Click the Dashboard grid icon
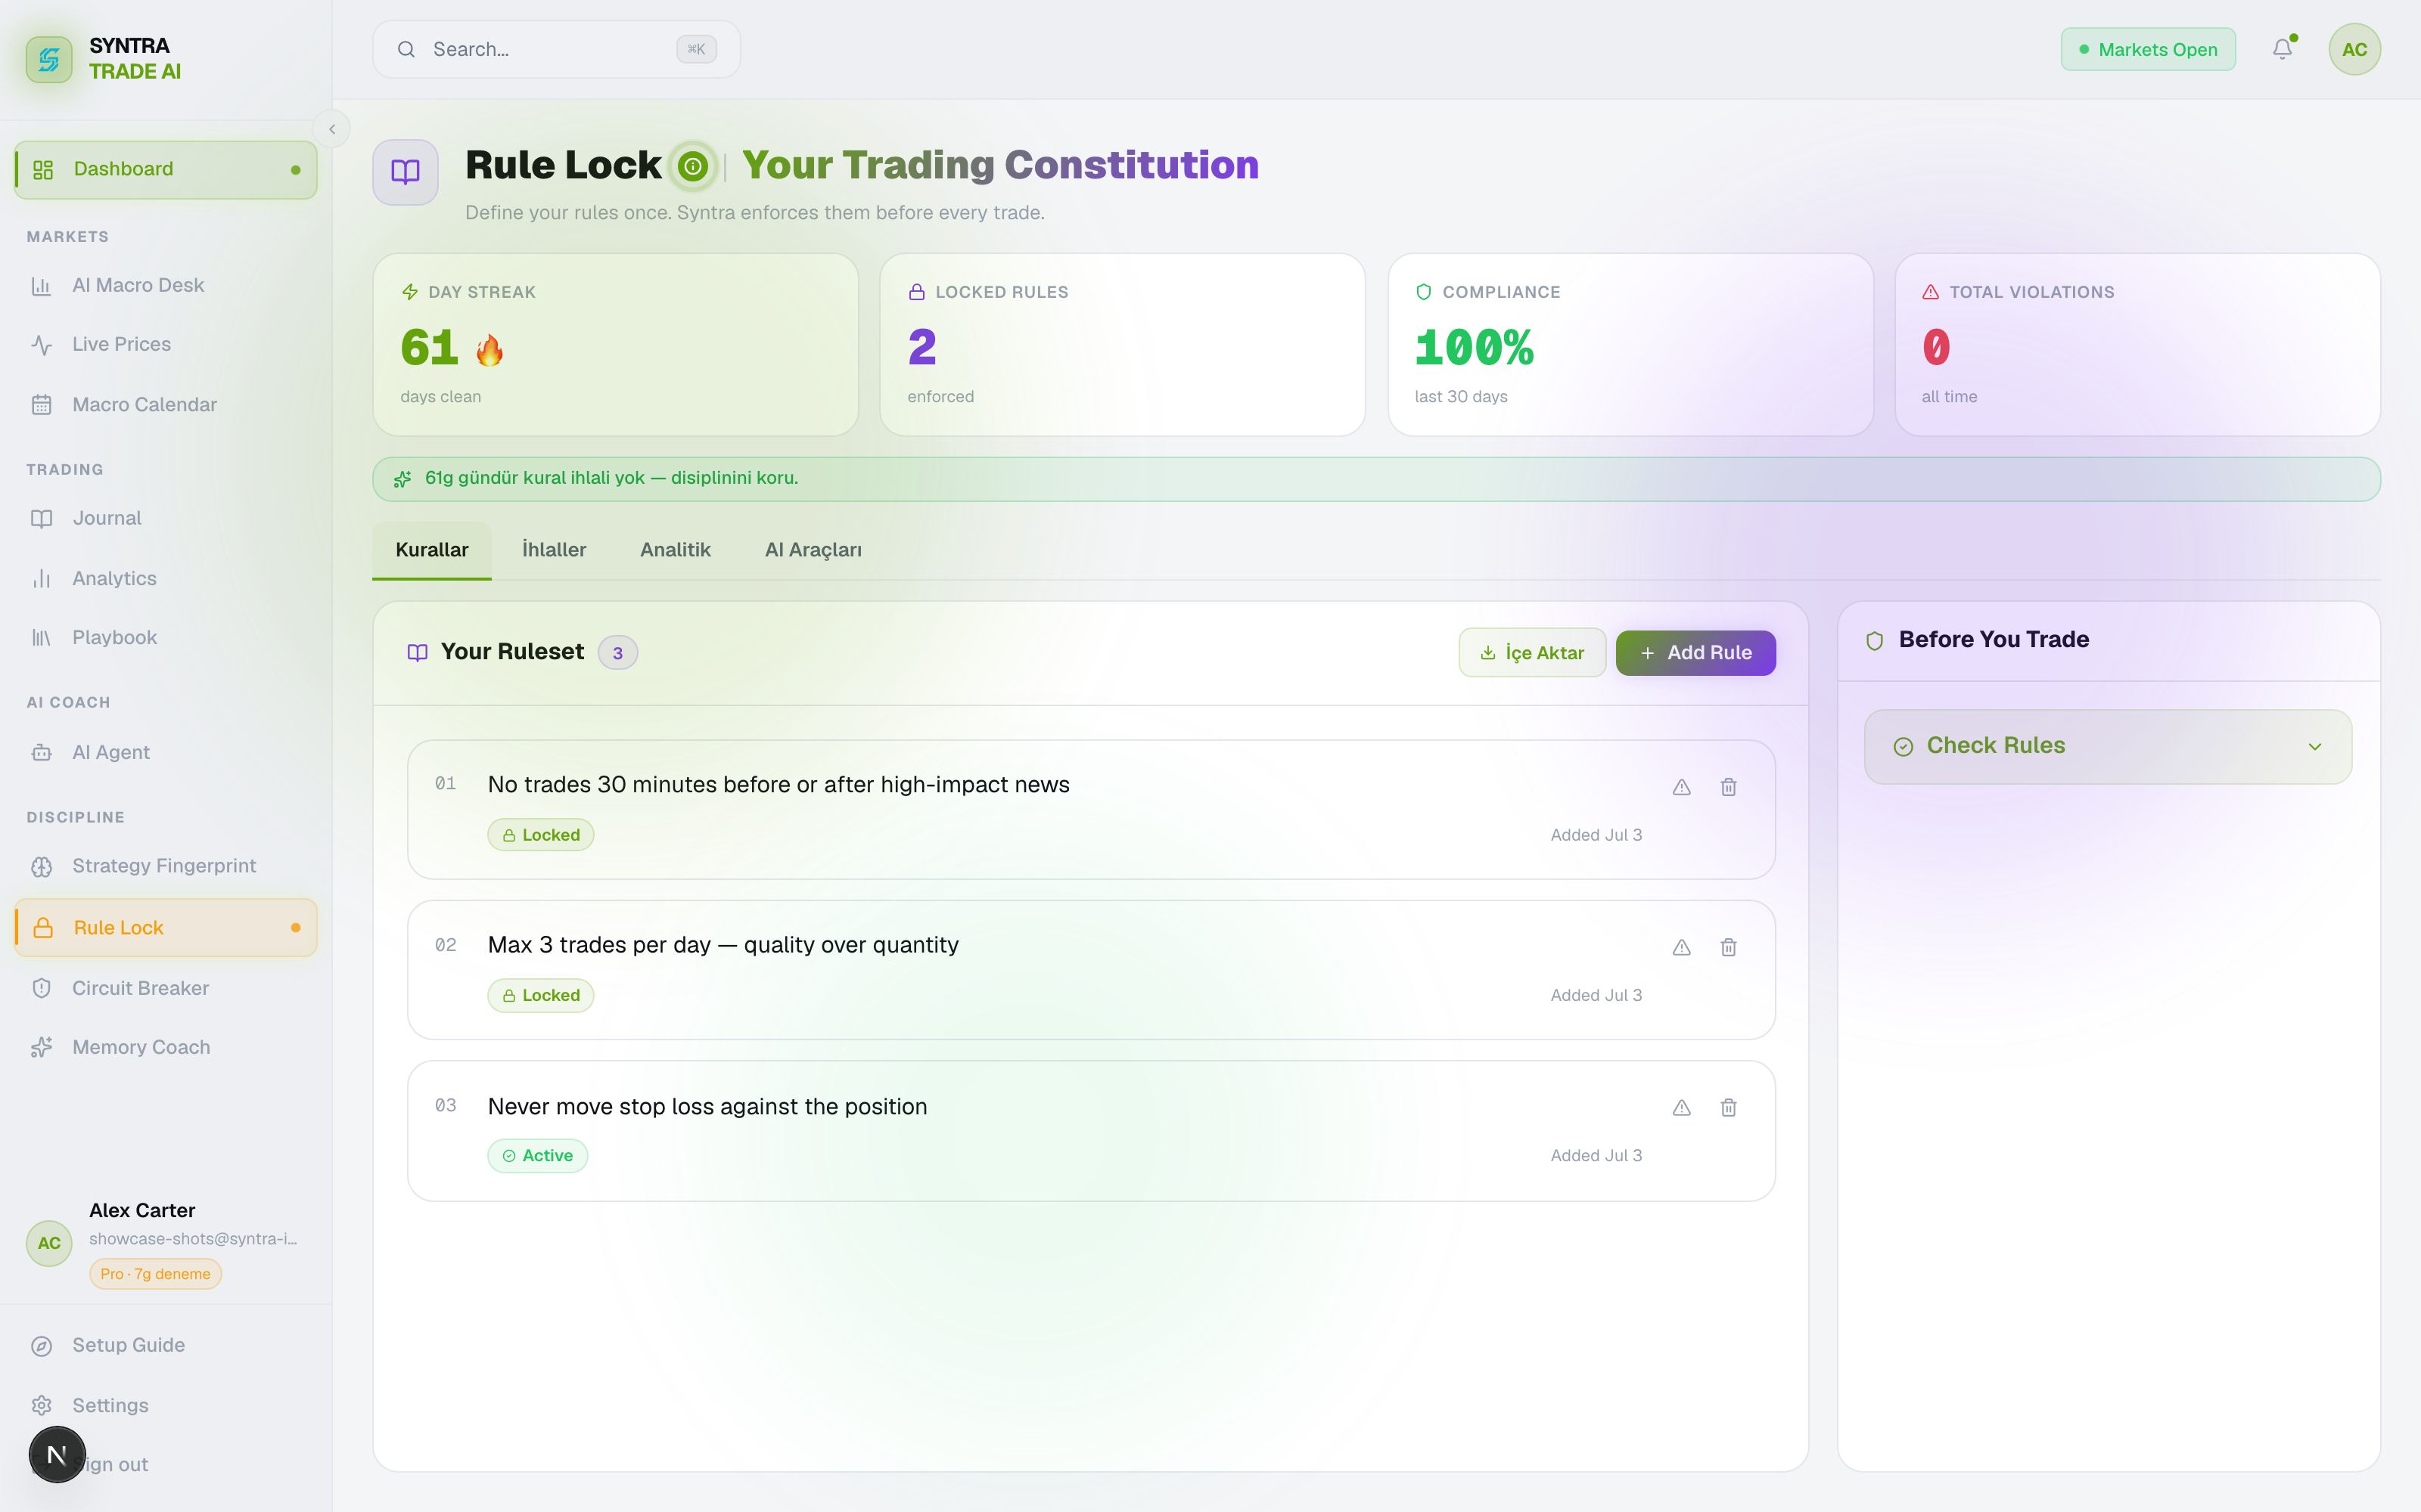 point(43,170)
